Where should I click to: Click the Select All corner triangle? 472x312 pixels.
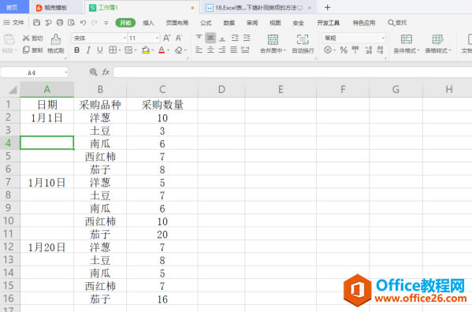tap(13, 89)
